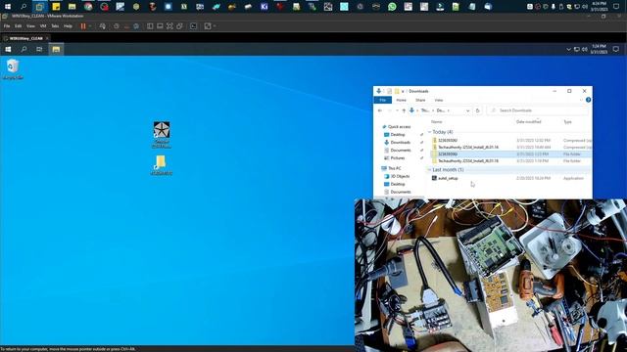Select the Recycle Bin desktop icon
627x352 pixels.
[x=13, y=69]
